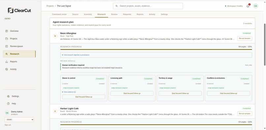Click the Neon Afterglow Completed status badge
The height and width of the screenshot is (130, 266).
pos(247,33)
